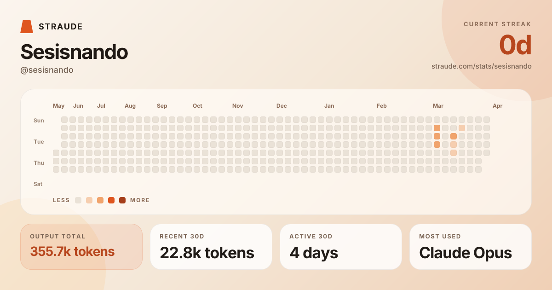Click the @sesisnando username handle

47,70
